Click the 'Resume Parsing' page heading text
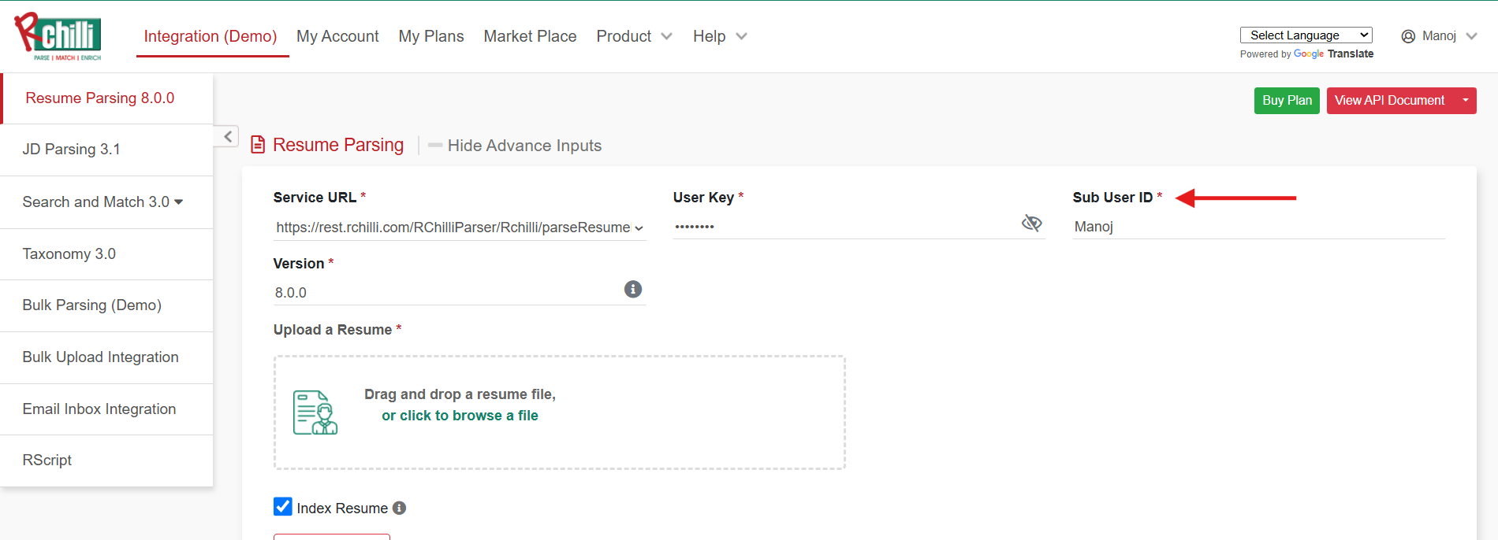This screenshot has height=540, width=1498. coord(338,145)
